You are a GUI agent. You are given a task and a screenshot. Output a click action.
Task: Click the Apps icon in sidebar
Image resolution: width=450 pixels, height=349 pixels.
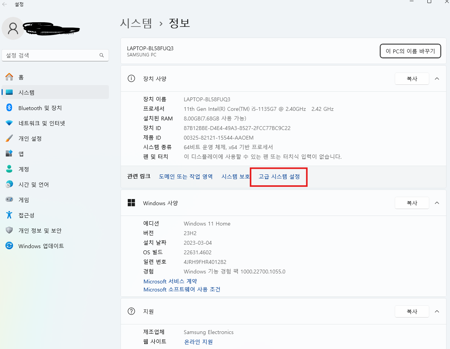[9, 153]
